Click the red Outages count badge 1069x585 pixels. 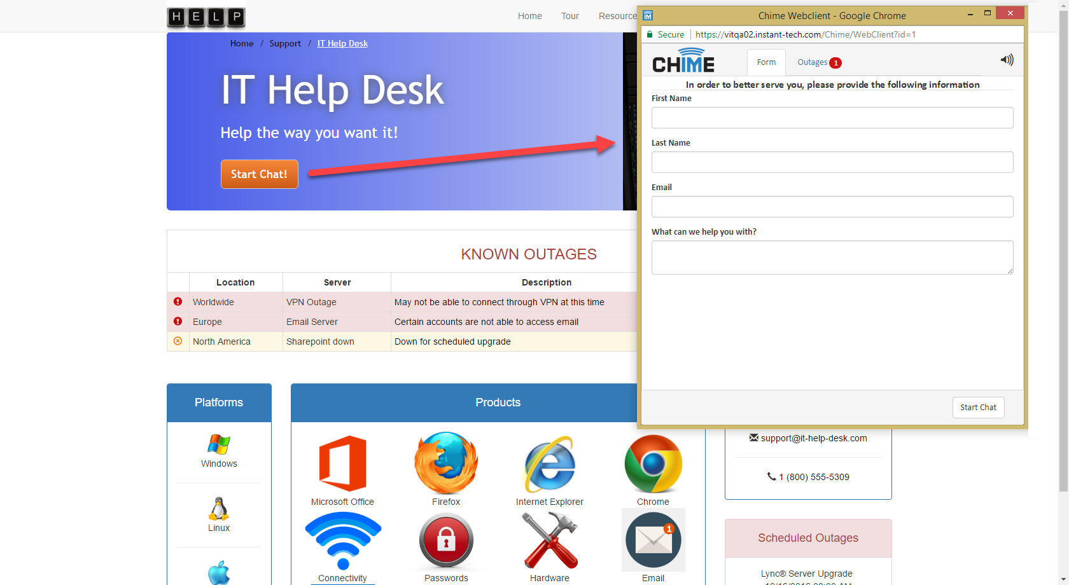click(835, 62)
